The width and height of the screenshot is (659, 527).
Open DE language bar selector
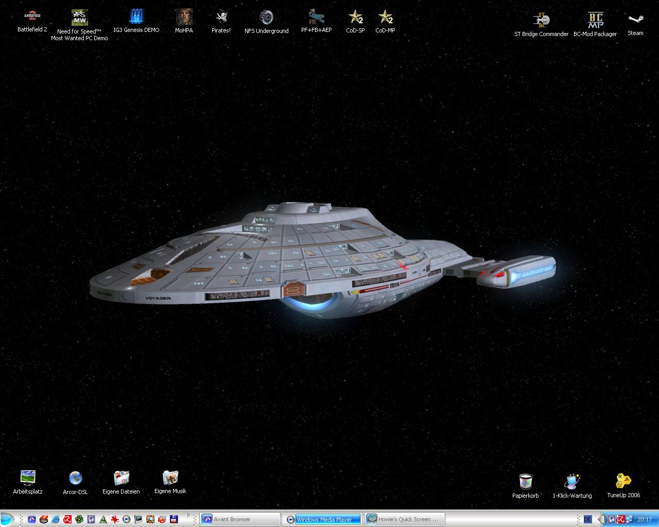588,519
